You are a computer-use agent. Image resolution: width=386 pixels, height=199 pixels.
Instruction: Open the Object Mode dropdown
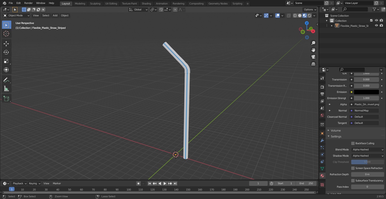(x=16, y=16)
